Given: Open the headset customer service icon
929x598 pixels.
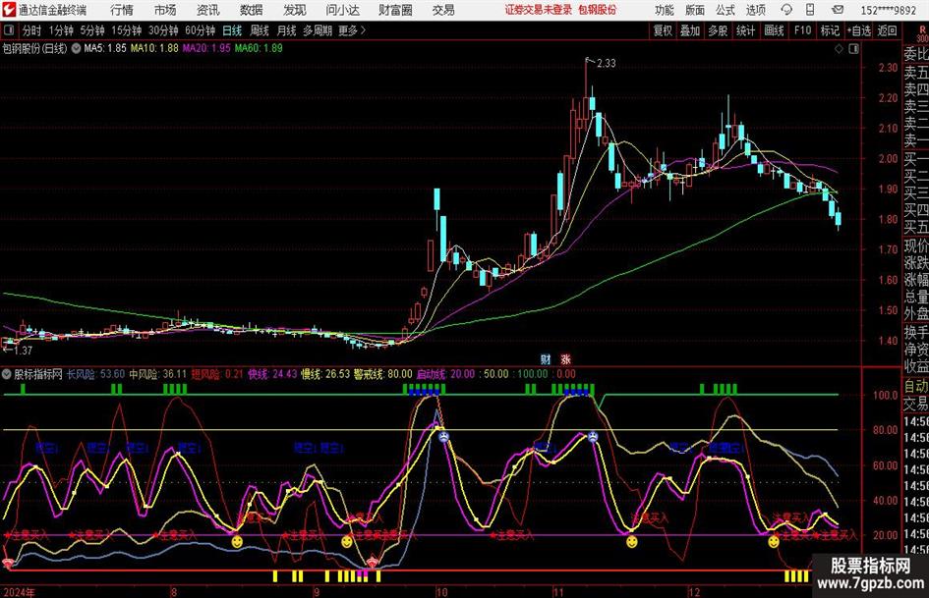Looking at the screenshot, I should 786,10.
